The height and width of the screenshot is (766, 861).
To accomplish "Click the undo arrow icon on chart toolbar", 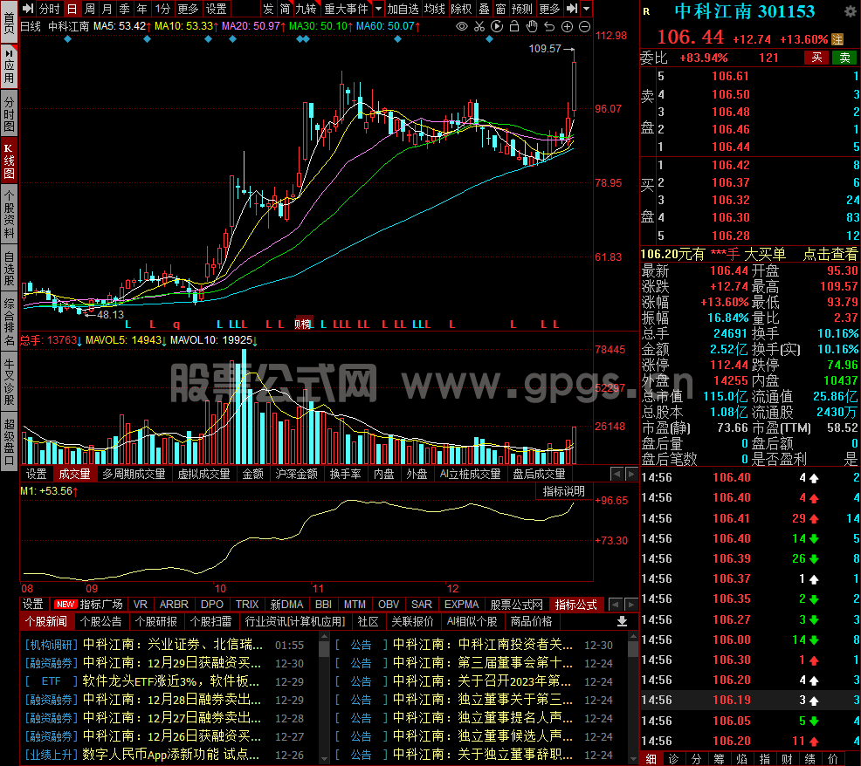I will click(x=549, y=26).
